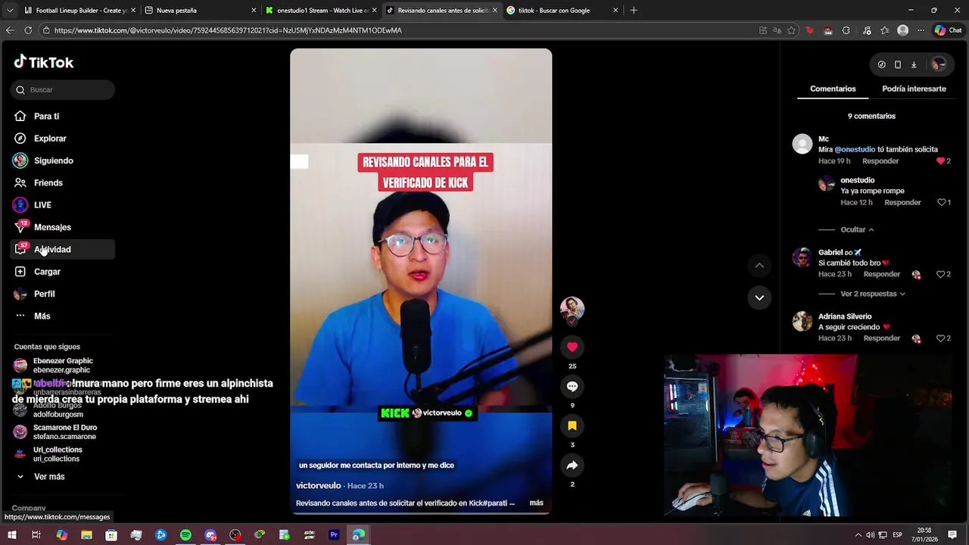
Task: Switch to the Podría interesarte tab
Action: tap(914, 89)
